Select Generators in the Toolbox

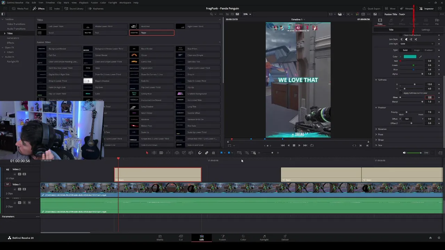[x=13, y=38]
